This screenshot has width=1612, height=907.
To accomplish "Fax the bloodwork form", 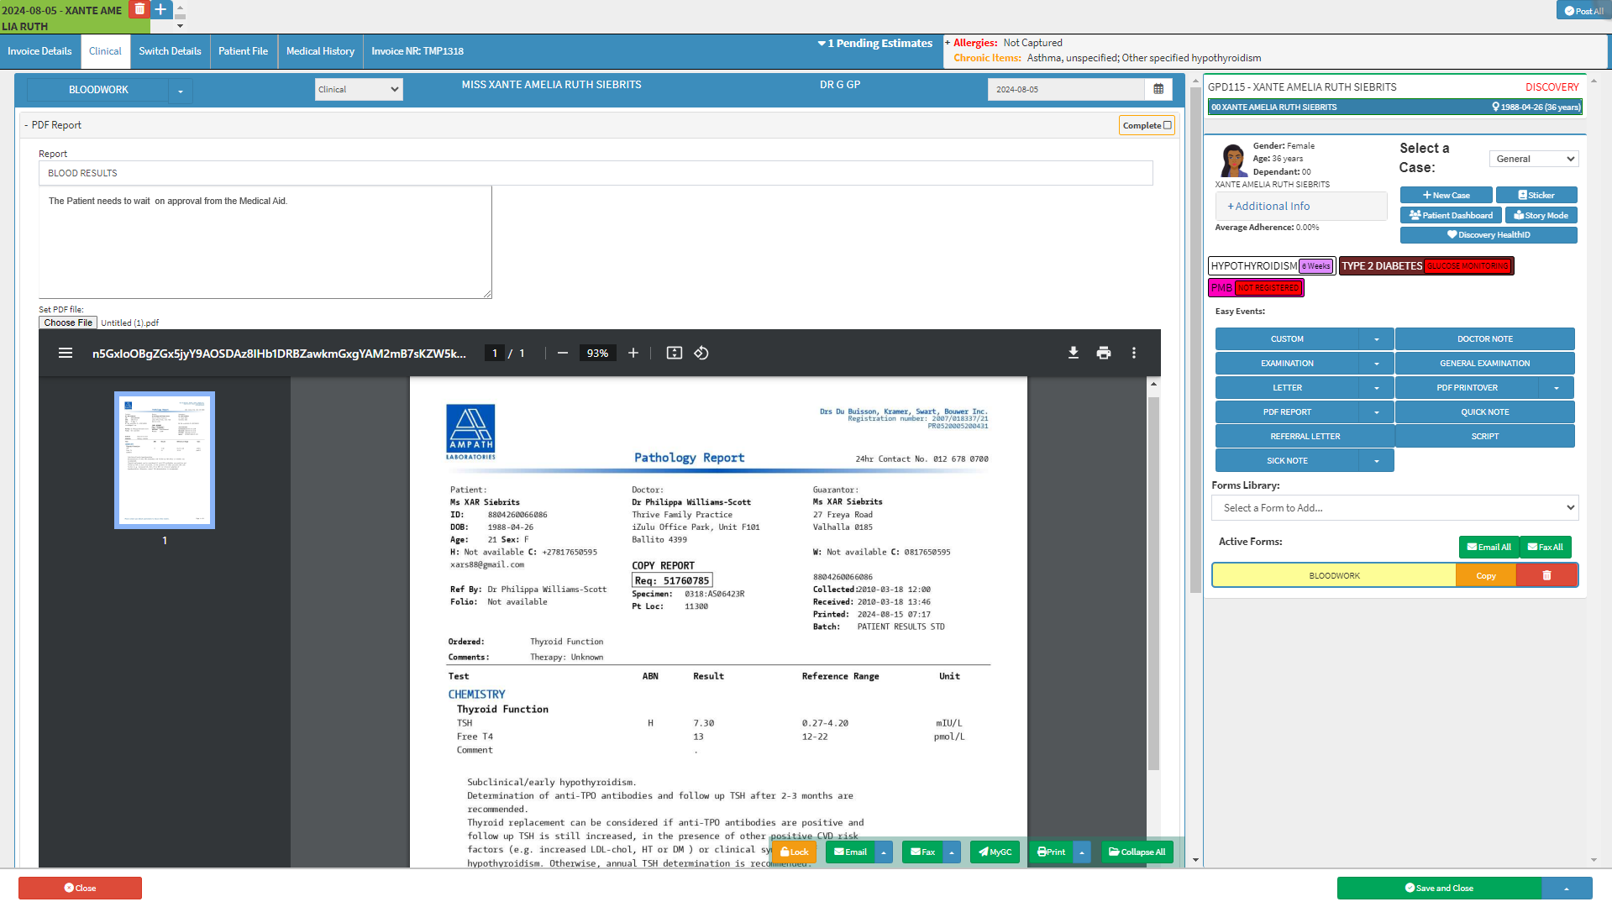I will (x=922, y=852).
